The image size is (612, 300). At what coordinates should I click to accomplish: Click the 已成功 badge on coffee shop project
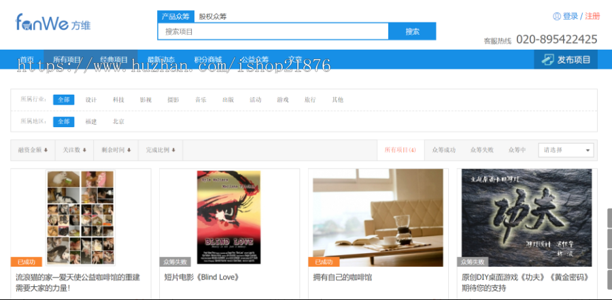tap(324, 262)
